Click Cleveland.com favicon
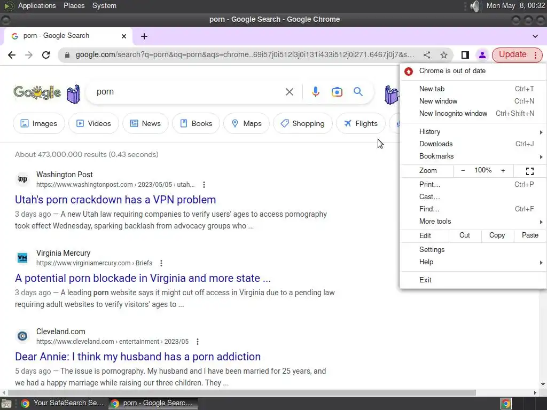This screenshot has height=410, width=547. 22,336
